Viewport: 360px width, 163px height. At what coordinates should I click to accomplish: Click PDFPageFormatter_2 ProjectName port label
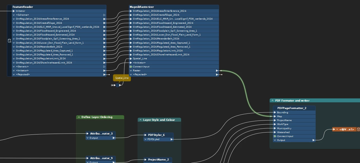[284, 120]
